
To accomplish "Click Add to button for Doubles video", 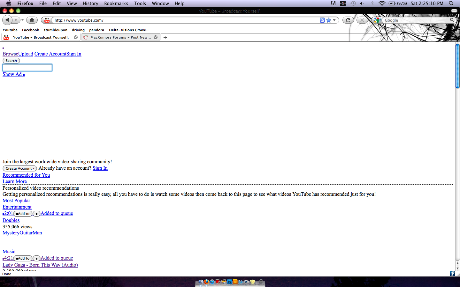I will point(23,214).
